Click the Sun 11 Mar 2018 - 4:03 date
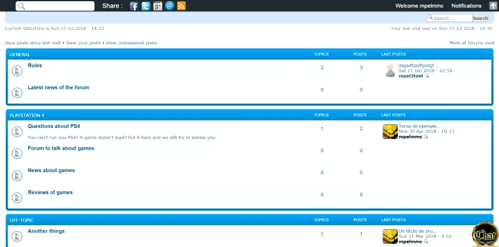This screenshot has height=247, width=499. pyautogui.click(x=425, y=236)
